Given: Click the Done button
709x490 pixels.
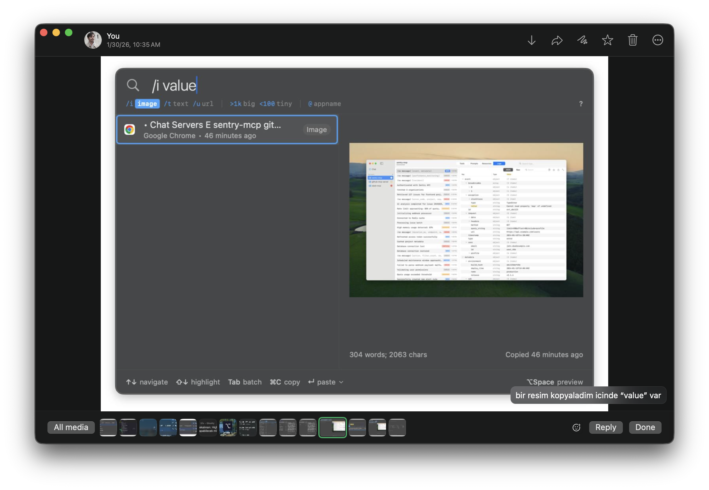Looking at the screenshot, I should coord(644,427).
